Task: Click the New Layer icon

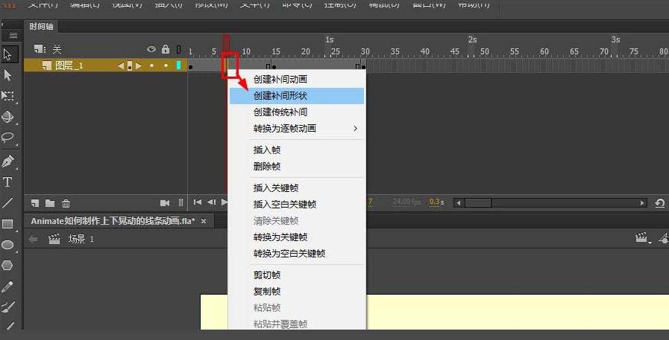Action: click(x=35, y=203)
